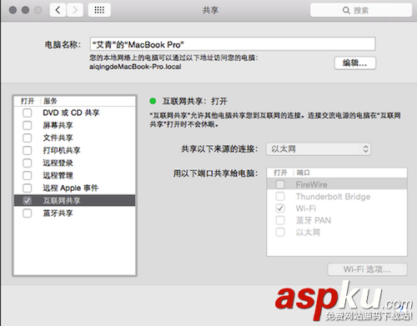
Task: Select 远程登录 service row
Action: click(x=74, y=163)
